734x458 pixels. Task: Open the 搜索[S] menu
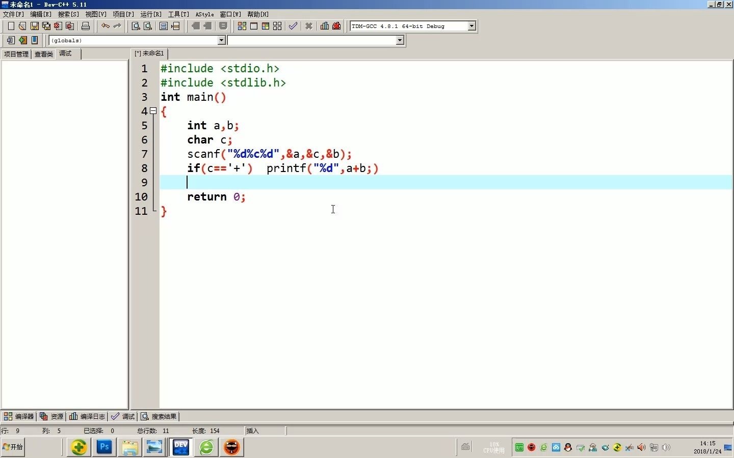pos(68,14)
